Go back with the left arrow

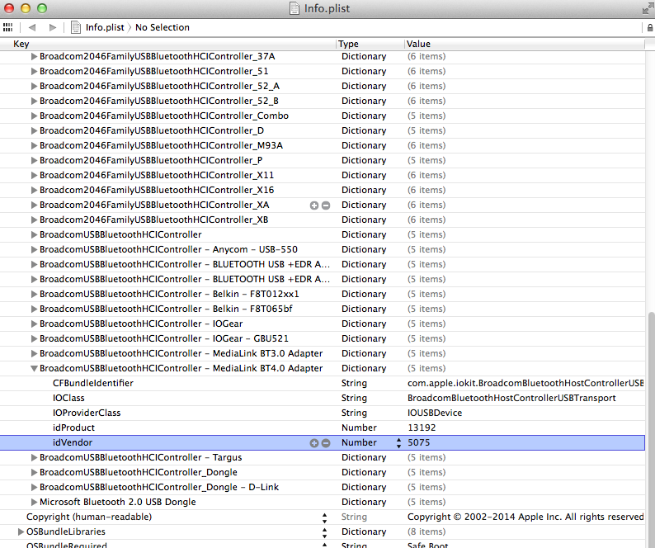pos(31,27)
